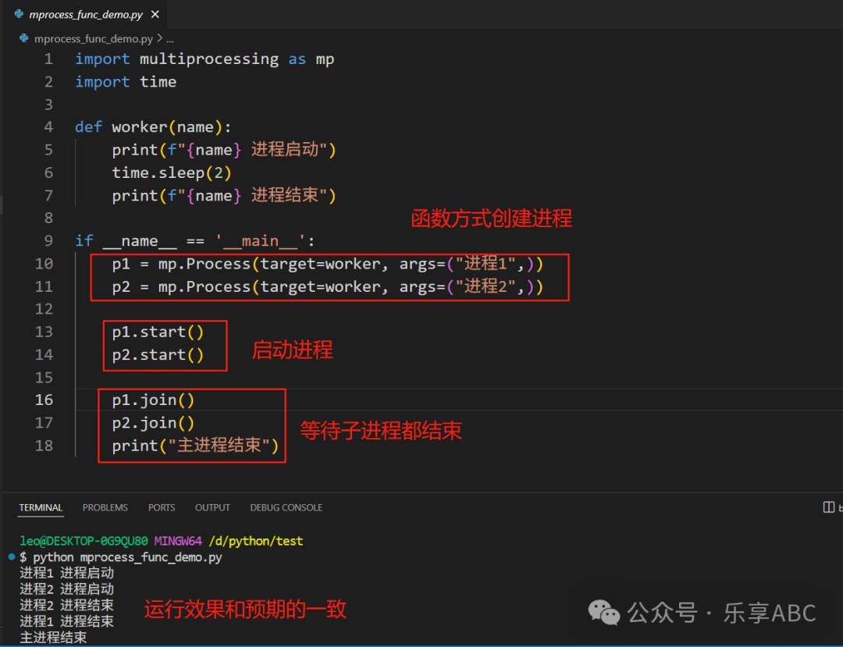Click terminal path /d/python/test
The width and height of the screenshot is (843, 647).
[x=256, y=541]
